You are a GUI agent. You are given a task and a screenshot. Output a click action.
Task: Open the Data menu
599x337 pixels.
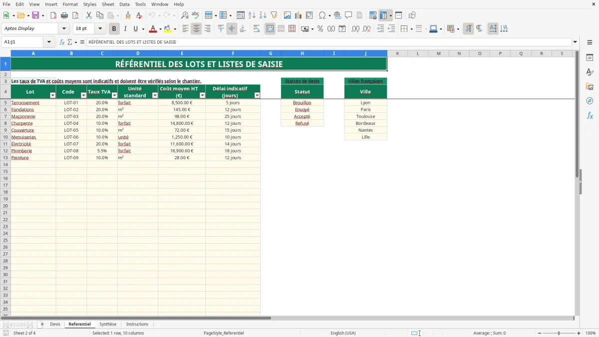(124, 4)
